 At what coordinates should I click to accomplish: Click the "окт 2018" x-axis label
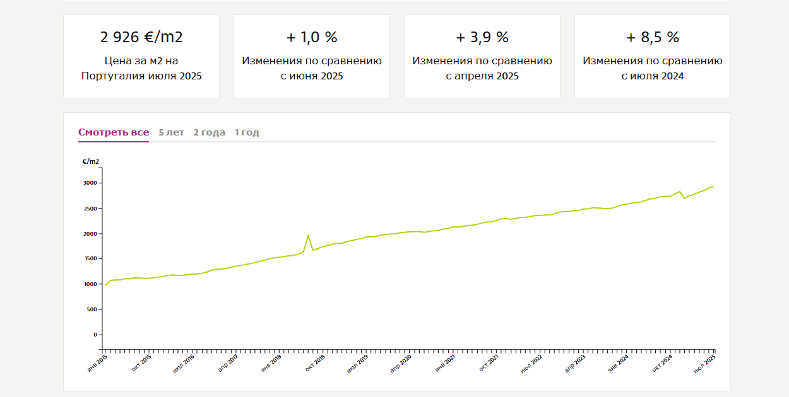click(315, 363)
